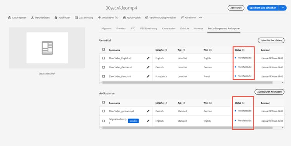Viewport: 291px width, 146px height.
Task: Edit the 30secVideo_German.vtt pencil icon
Action: click(x=148, y=67)
